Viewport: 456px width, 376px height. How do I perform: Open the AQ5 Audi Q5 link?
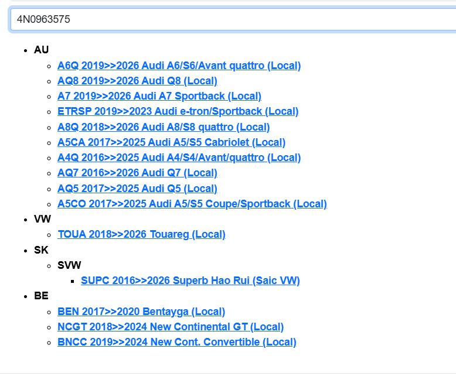click(137, 189)
